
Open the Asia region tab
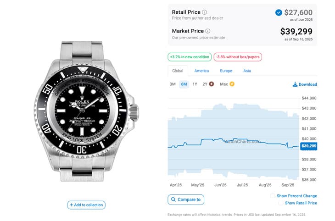coord(247,71)
